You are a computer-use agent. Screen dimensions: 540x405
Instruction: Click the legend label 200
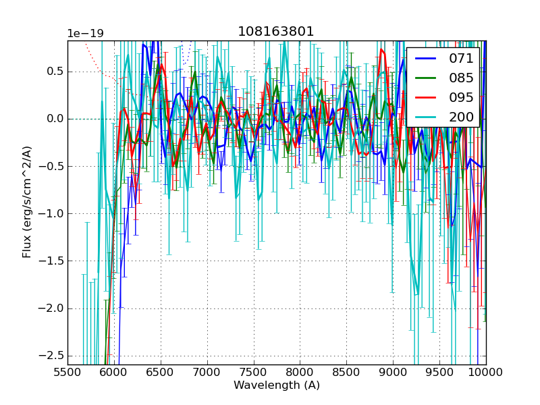pos(461,117)
